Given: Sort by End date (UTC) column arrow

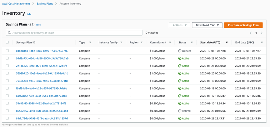Looking at the screenshot, I should pos(262,43).
